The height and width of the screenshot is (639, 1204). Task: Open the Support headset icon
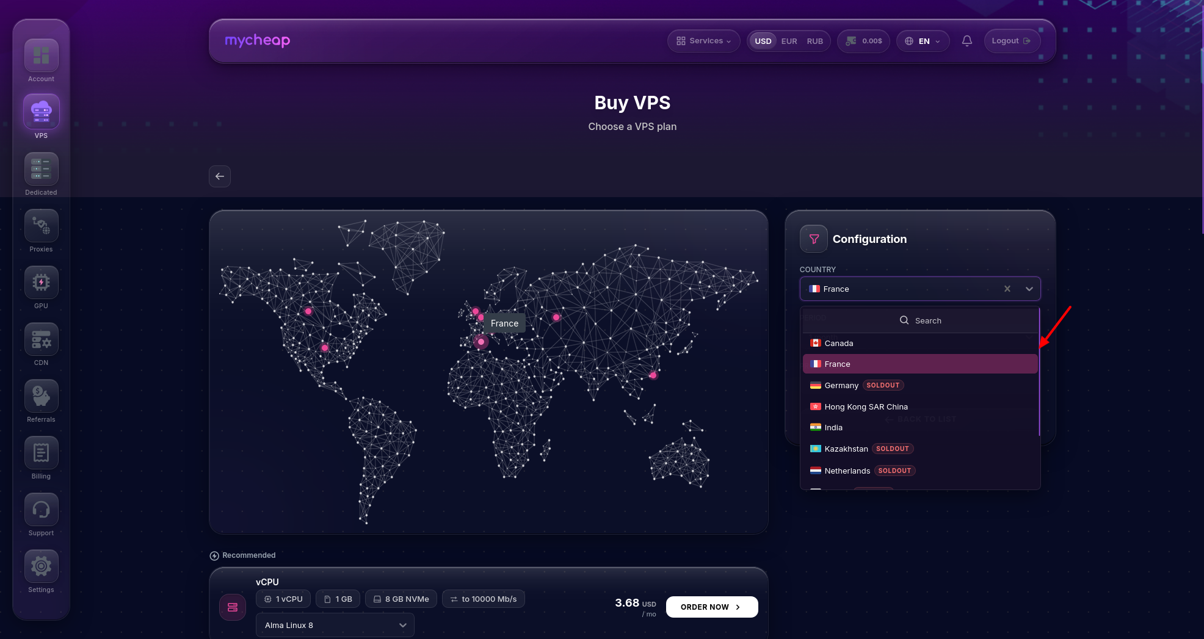[41, 510]
